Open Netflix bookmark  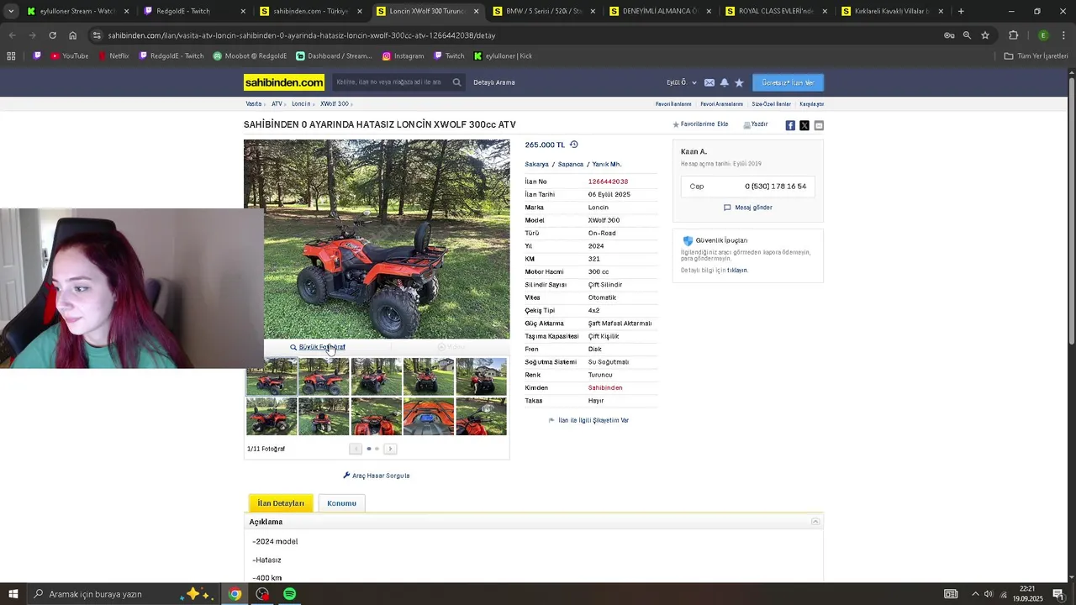click(113, 56)
